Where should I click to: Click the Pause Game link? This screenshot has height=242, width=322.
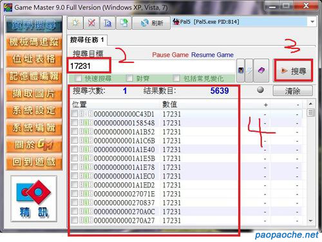pyautogui.click(x=171, y=55)
